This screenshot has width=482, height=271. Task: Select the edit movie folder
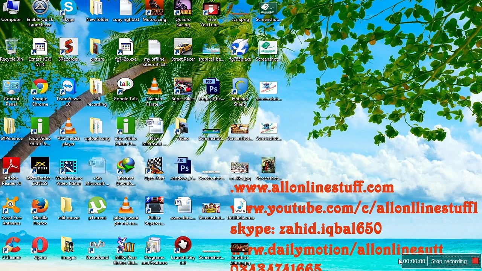69,209
